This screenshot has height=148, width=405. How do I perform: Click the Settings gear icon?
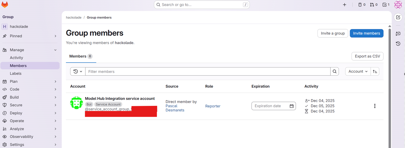4,145
